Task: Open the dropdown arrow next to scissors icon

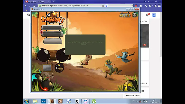Action: [x=152, y=6]
